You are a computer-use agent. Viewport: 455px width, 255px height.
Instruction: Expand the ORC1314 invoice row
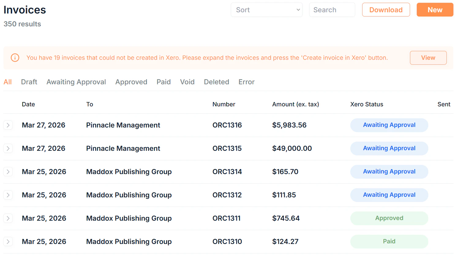tap(8, 172)
